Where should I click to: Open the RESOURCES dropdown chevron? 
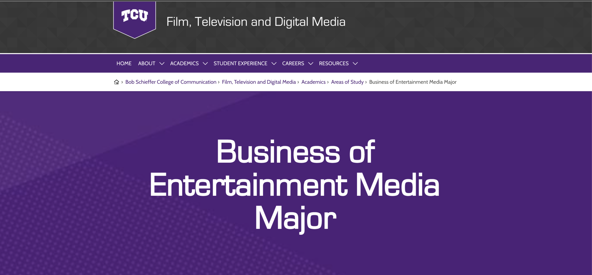[x=356, y=63]
